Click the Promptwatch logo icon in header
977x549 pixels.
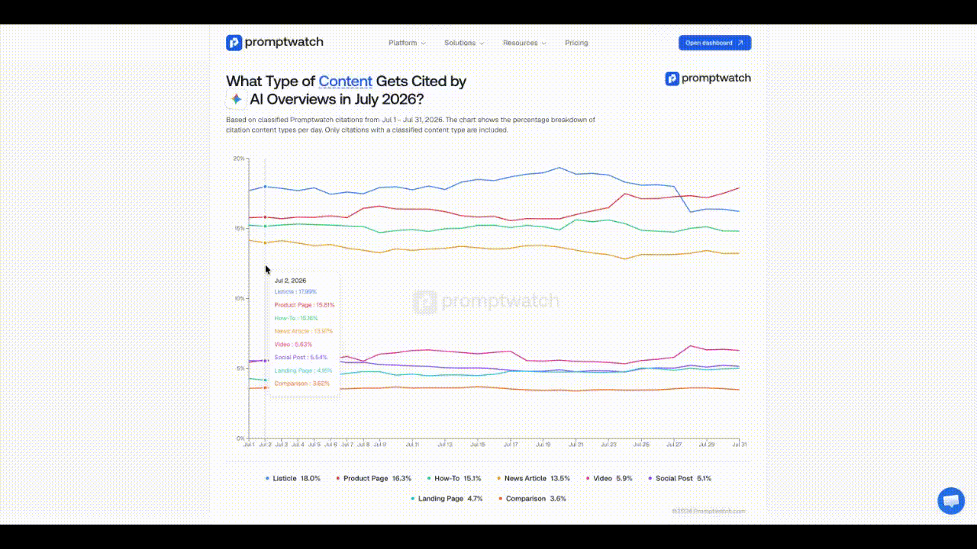[234, 43]
